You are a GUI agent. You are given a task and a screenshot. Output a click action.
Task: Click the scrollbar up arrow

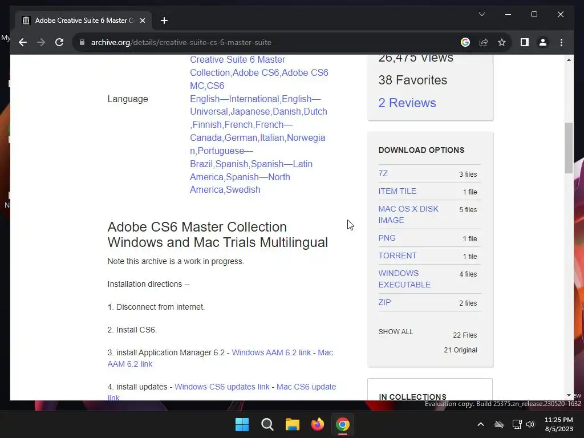coord(569,60)
